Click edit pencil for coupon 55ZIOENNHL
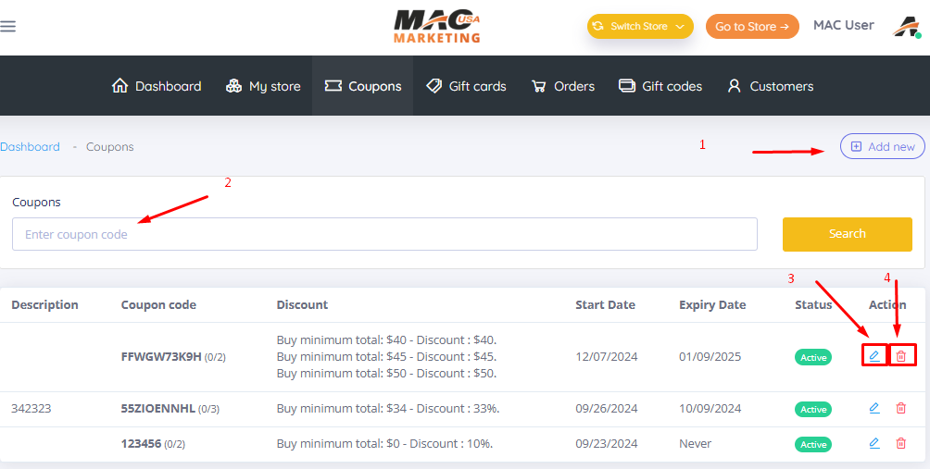The width and height of the screenshot is (930, 469). tap(873, 408)
